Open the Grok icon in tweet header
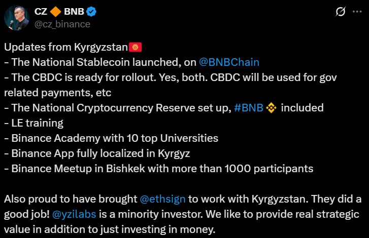369x238 pixels. pos(341,11)
